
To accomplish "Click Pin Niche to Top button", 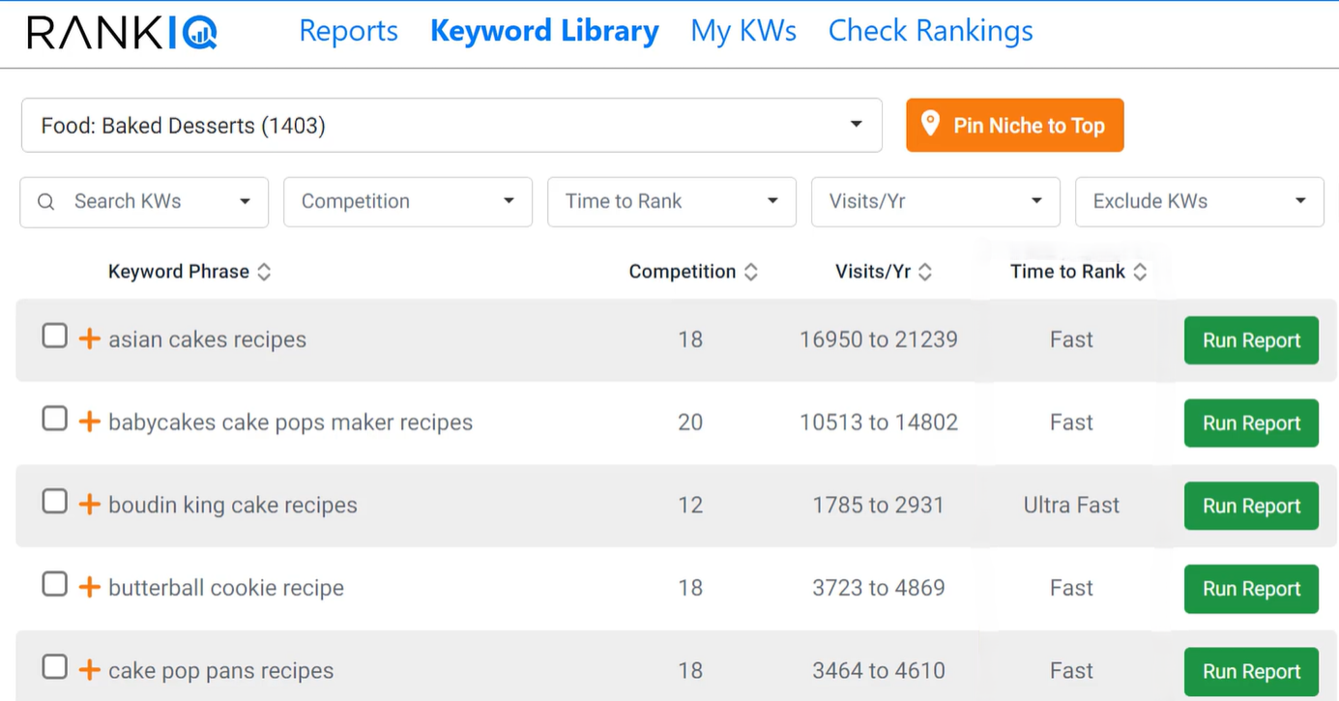I will 1015,125.
